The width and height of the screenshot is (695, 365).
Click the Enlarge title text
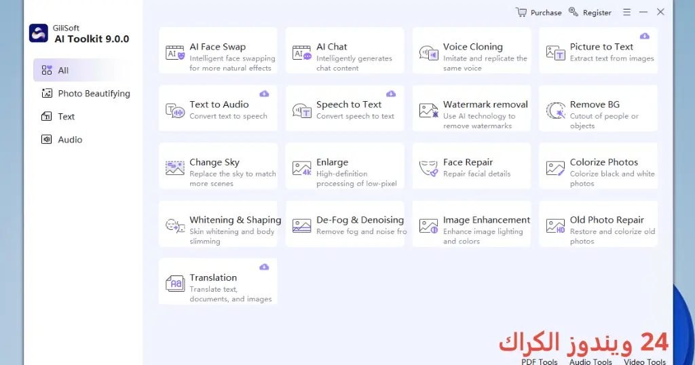[x=332, y=162]
